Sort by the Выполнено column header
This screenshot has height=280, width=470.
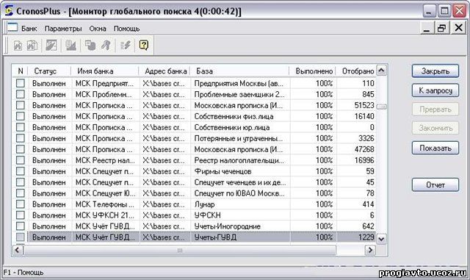click(313, 71)
